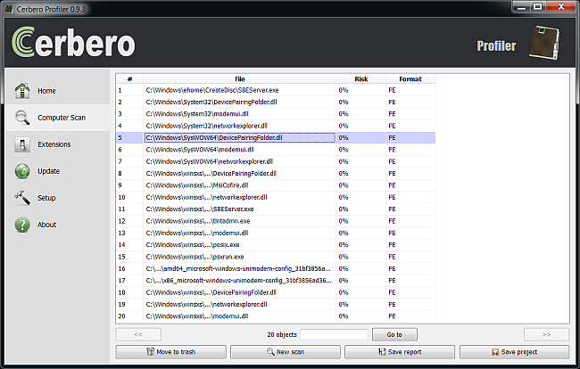
Task: Click the Go to button
Action: coord(394,334)
